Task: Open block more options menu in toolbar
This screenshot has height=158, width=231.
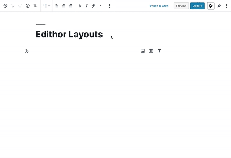Action: (109, 6)
